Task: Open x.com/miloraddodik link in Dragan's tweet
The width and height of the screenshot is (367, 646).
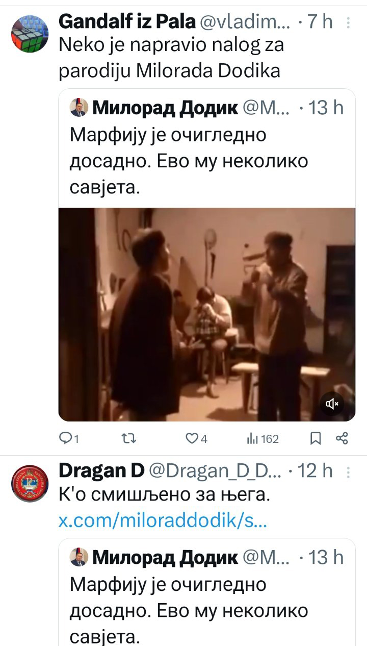Action: click(163, 521)
